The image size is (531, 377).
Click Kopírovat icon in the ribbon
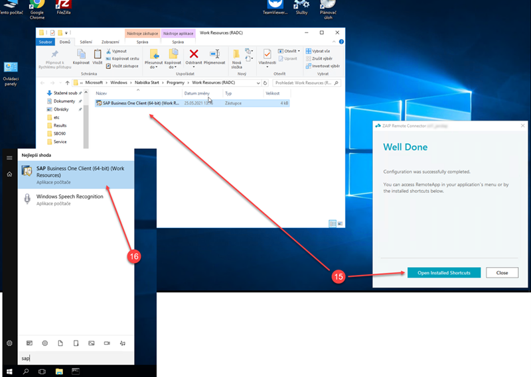tap(81, 57)
